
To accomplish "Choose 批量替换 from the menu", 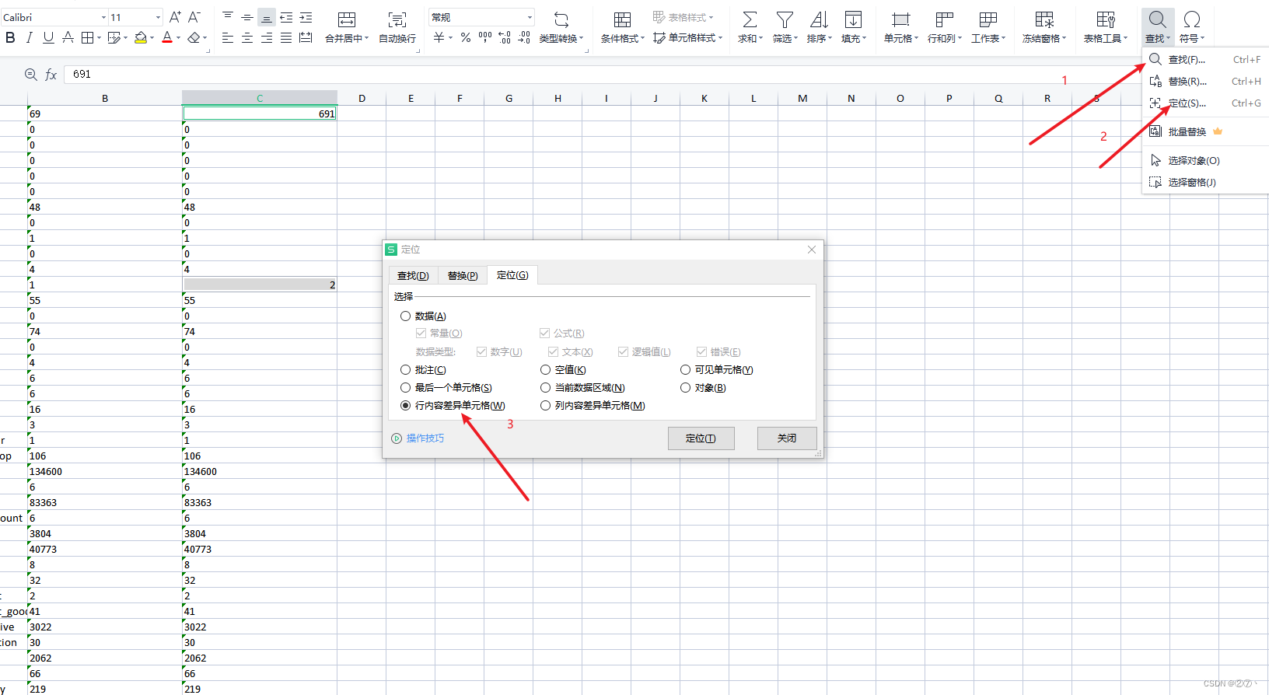I will coord(1205,131).
